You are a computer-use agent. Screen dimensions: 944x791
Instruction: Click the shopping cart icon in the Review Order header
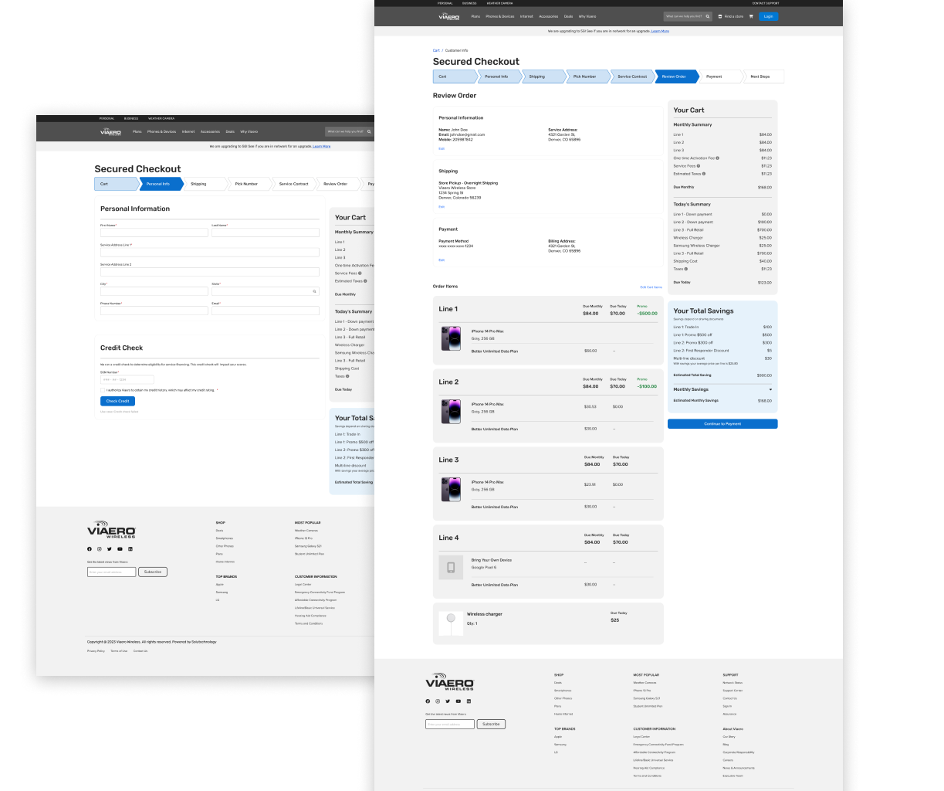751,16
